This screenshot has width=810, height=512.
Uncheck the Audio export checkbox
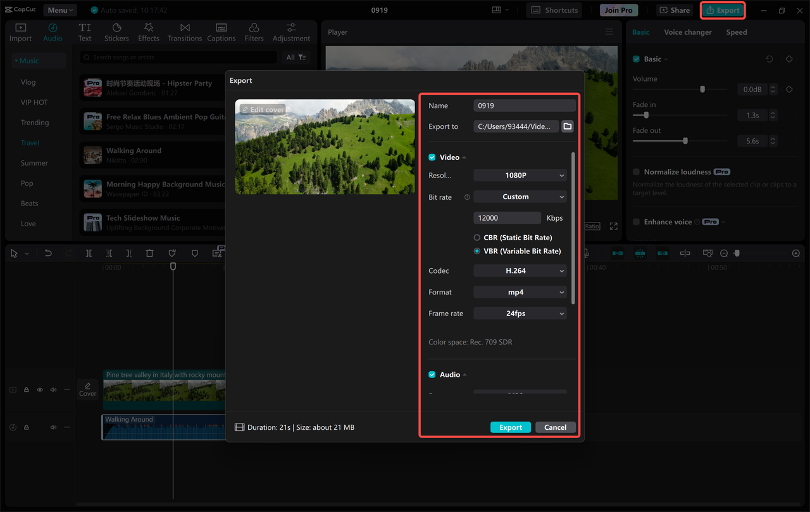432,375
